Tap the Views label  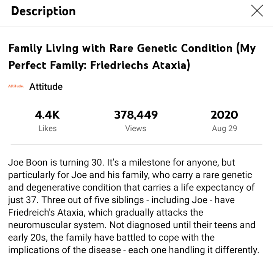(136, 128)
